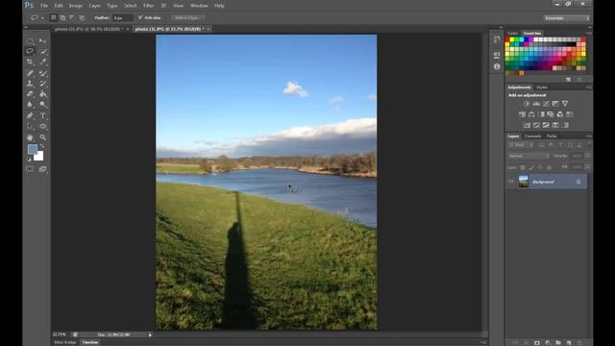Open the layer filter Kind dropdown
Image resolution: width=615 pixels, height=346 pixels.
[521, 145]
